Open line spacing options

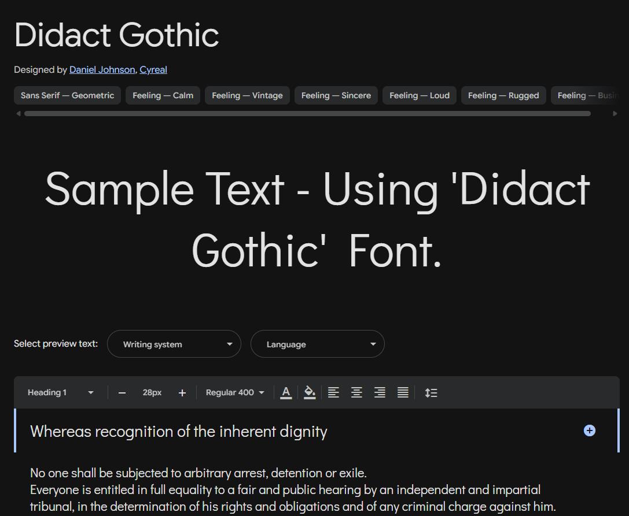pyautogui.click(x=431, y=392)
